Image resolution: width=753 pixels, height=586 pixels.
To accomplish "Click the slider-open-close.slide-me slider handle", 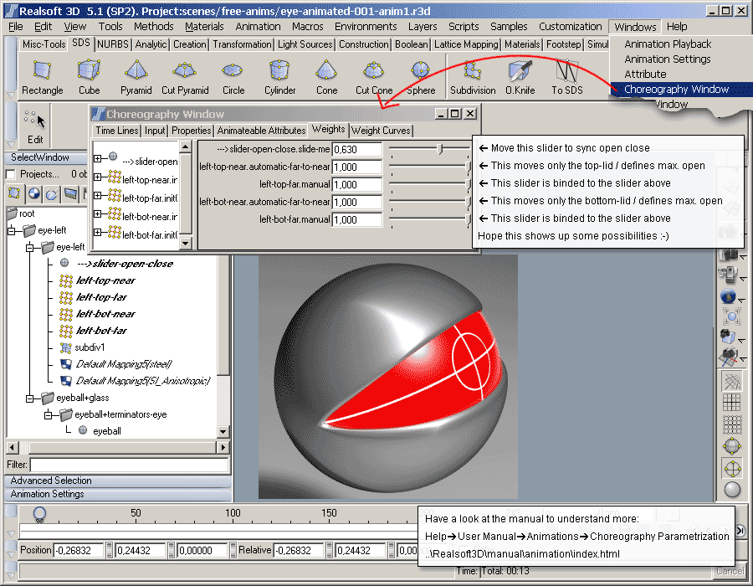I will [439, 149].
